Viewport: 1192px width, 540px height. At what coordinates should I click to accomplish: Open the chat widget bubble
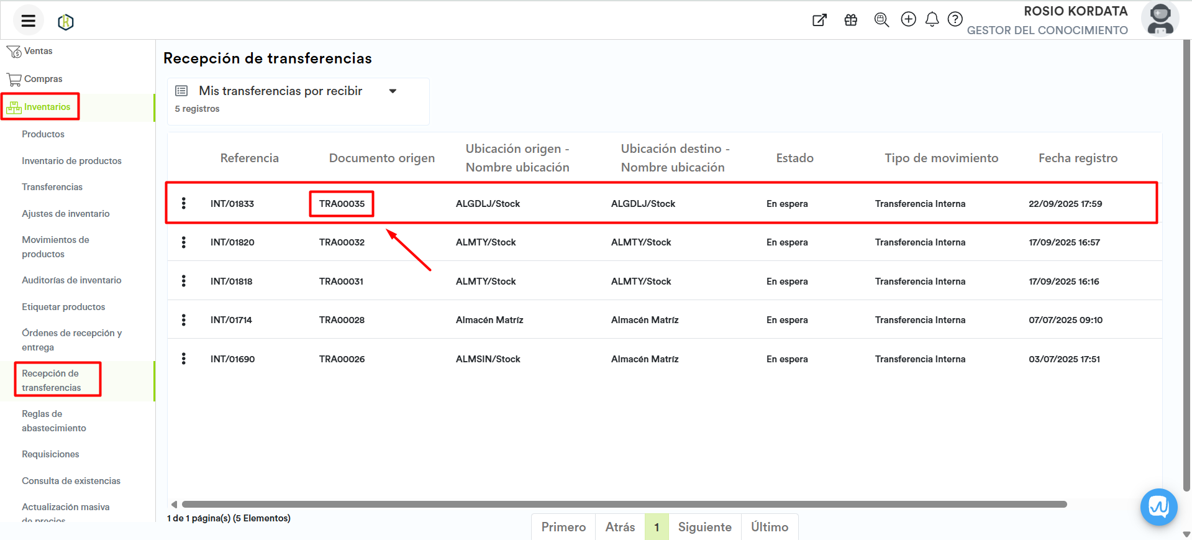point(1158,507)
